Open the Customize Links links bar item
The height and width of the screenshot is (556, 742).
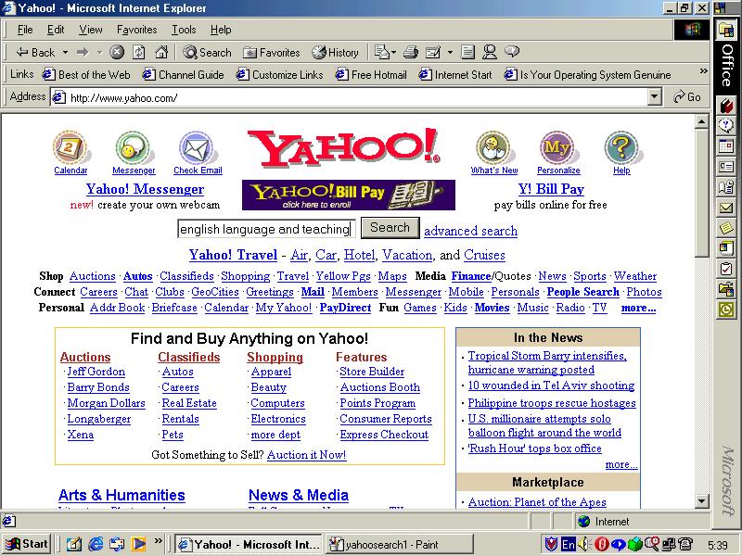[x=280, y=75]
